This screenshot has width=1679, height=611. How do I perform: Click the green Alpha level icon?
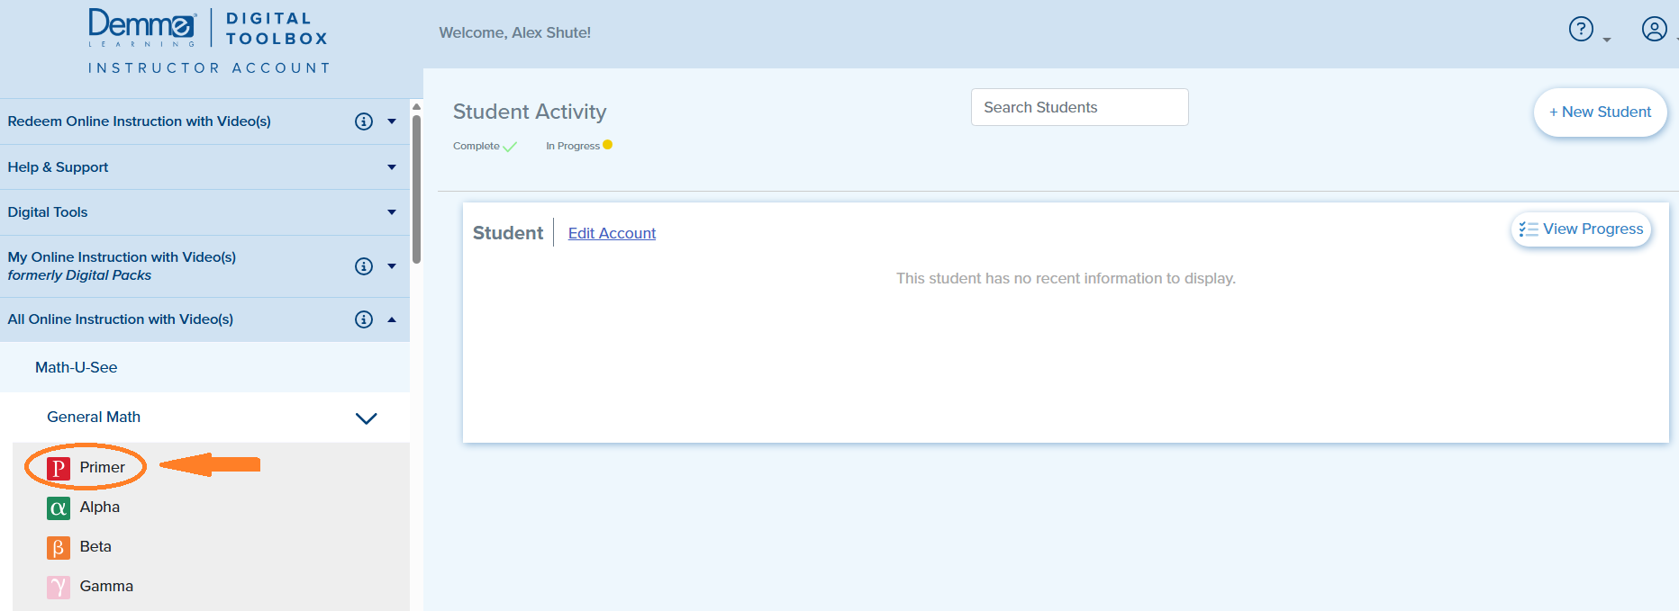[x=58, y=508]
